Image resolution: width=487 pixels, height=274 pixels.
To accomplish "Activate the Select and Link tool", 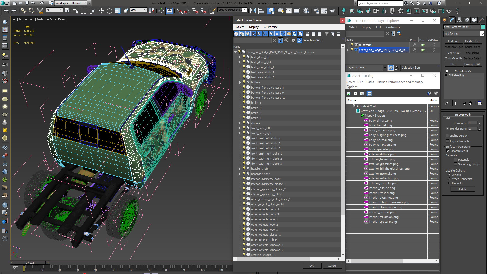I will (24, 11).
